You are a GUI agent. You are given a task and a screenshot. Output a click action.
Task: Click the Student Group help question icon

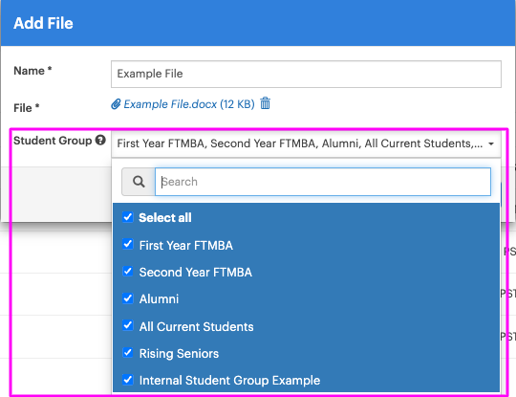coord(100,140)
